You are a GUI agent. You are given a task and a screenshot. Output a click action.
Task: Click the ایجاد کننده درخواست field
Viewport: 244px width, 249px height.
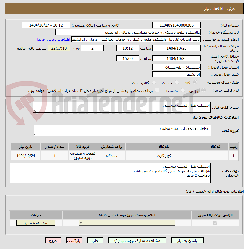click(x=136, y=40)
